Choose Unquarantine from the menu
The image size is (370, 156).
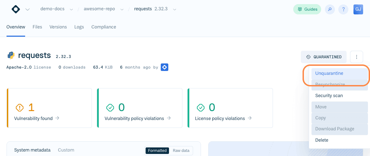click(x=340, y=73)
